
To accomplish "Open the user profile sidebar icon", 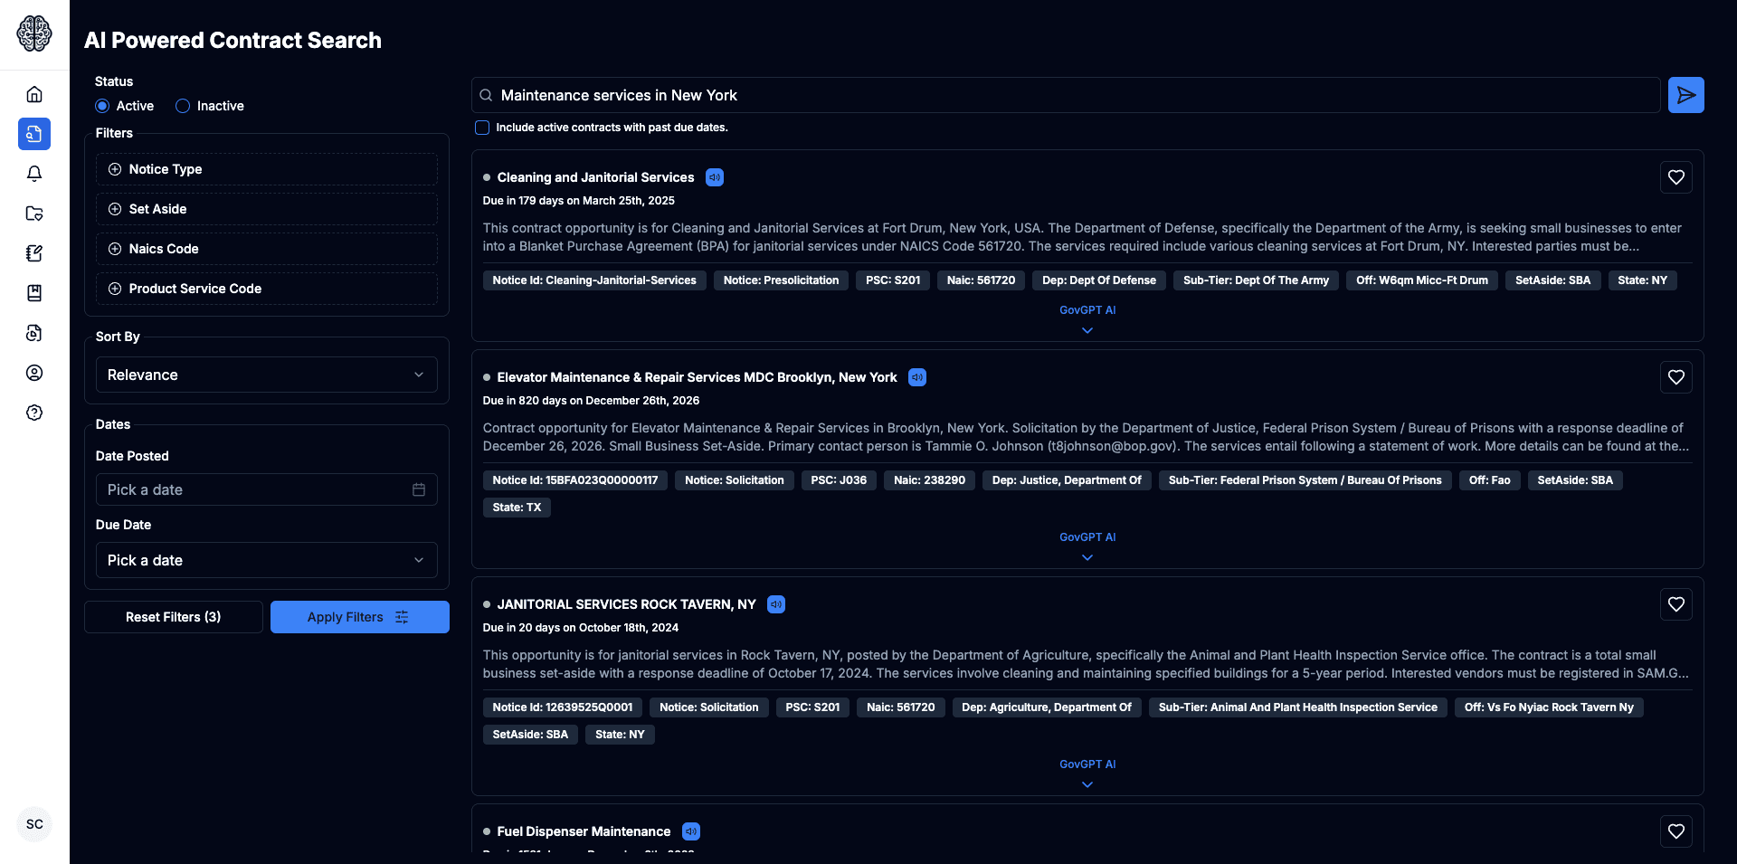I will 34,373.
